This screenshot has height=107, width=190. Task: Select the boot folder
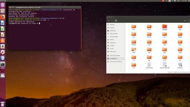pyautogui.click(x=149, y=27)
